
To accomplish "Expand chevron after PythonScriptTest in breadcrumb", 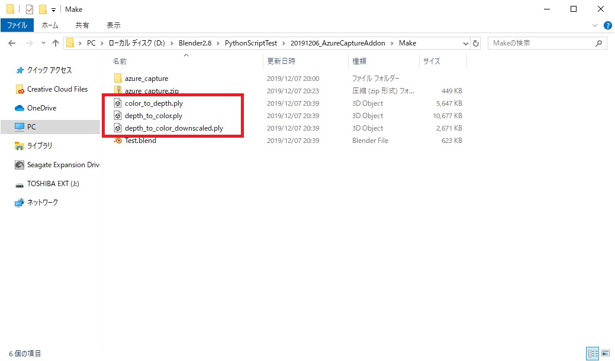I will (284, 43).
